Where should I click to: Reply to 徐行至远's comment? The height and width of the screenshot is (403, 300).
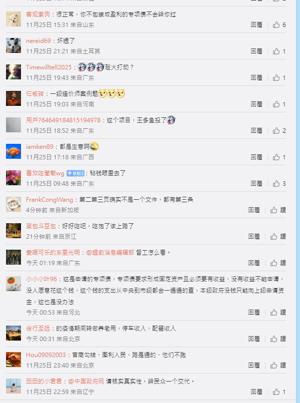coord(254,339)
